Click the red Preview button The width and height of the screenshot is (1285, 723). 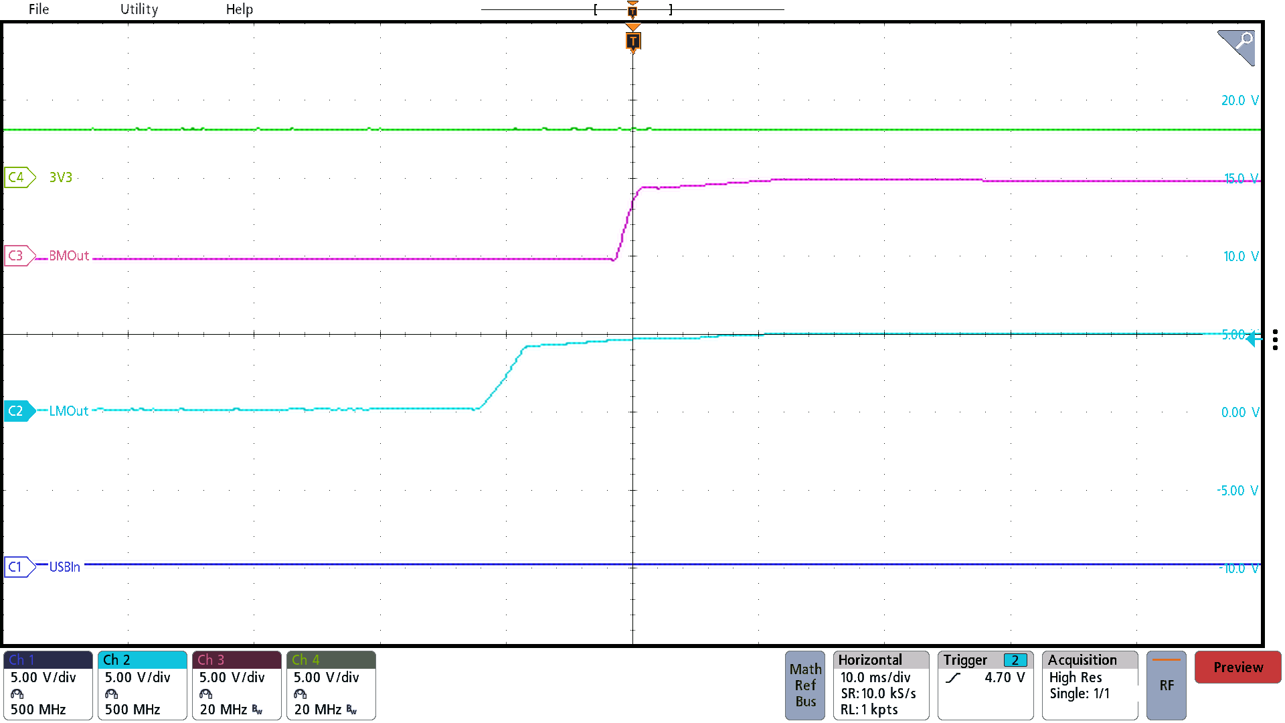pos(1237,667)
